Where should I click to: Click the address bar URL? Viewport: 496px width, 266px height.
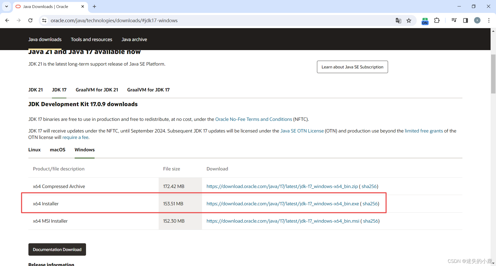coord(114,20)
